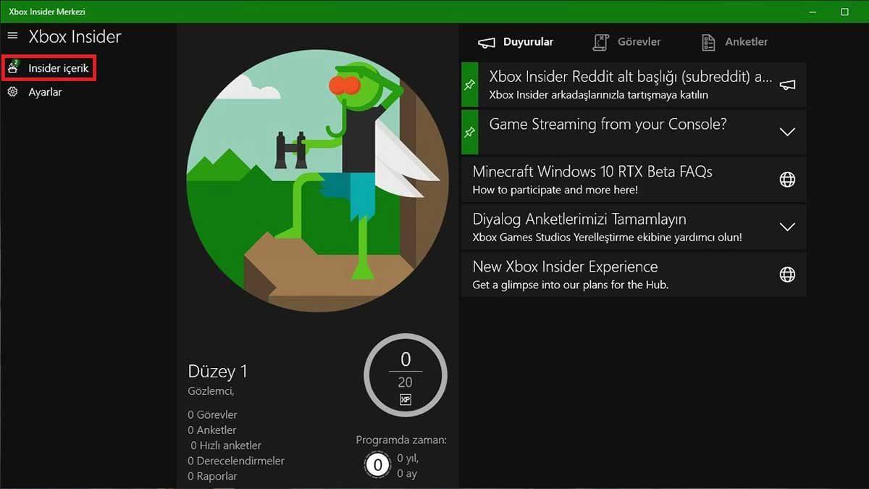Click the megaphone icon beside the Reddit announcement
869x489 pixels.
pos(786,83)
